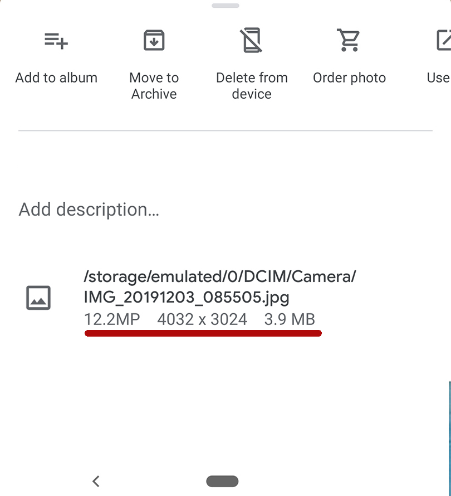Select the IMG_20191203_085505.jpg file name

point(187,298)
